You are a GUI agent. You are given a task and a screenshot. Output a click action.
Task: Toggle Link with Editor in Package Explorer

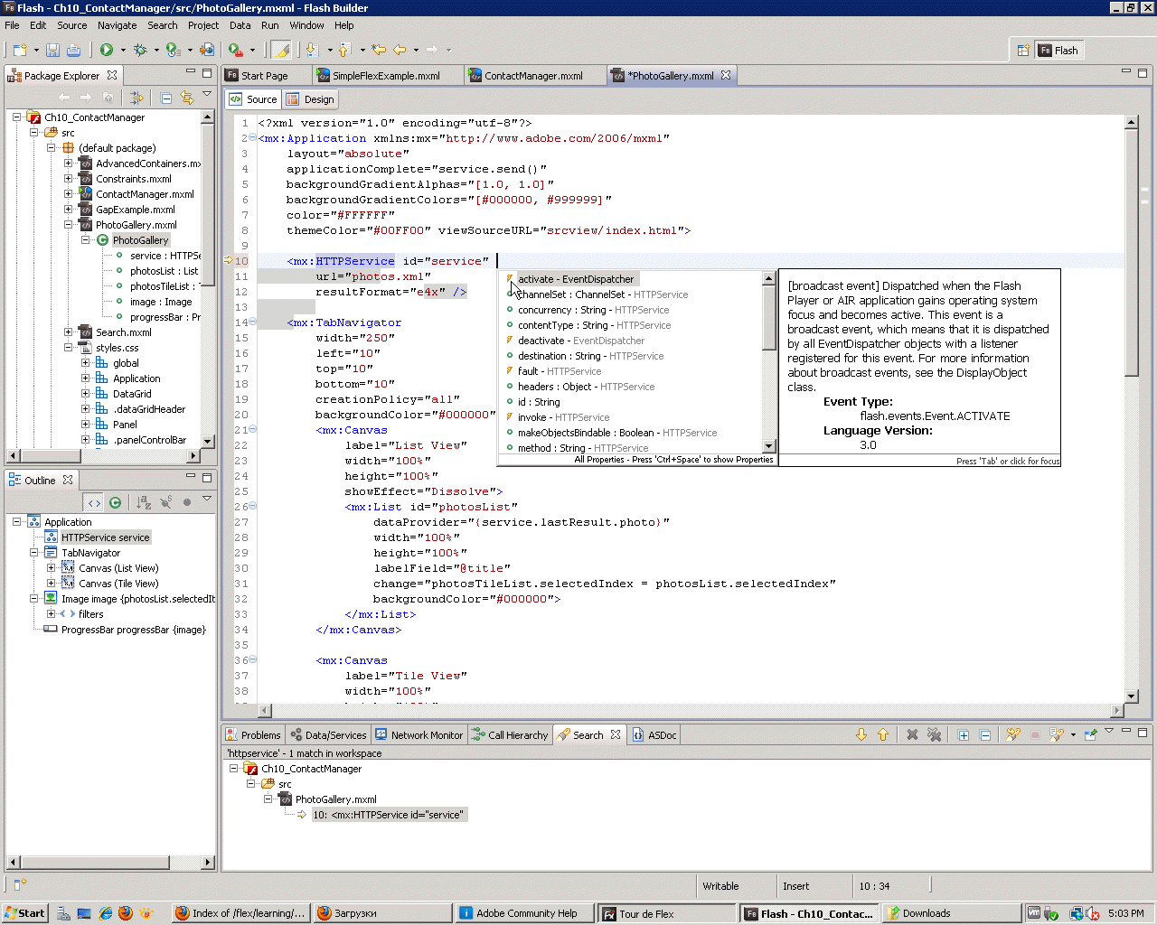[x=187, y=98]
